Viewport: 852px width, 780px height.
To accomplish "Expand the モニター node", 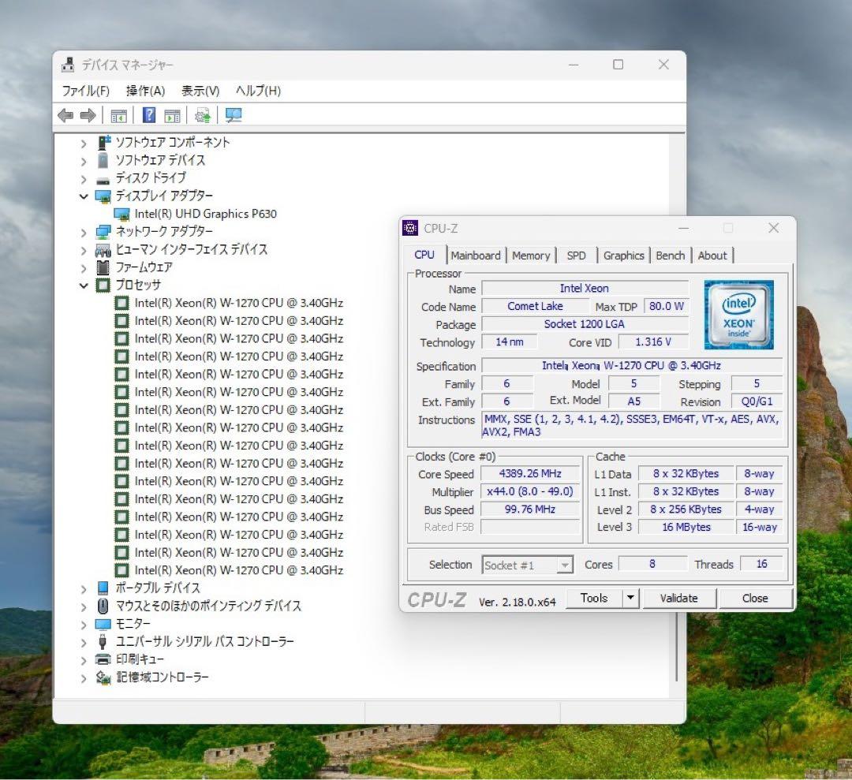I will [83, 625].
